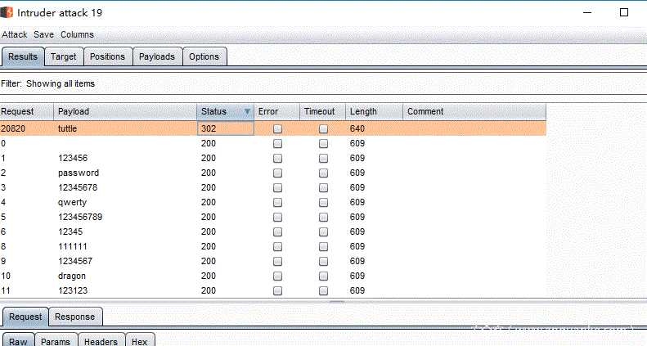
Task: Switch to the Response tab
Action: [x=74, y=317]
